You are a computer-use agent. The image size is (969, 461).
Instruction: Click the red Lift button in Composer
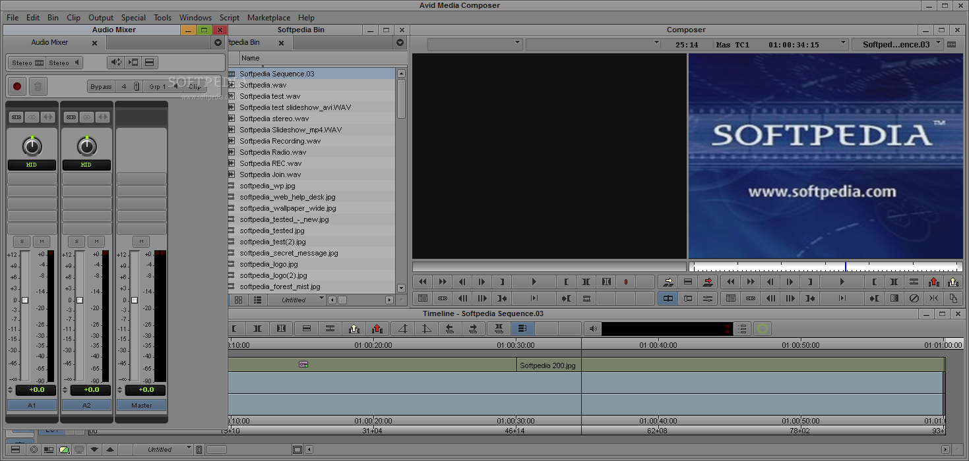coord(933,282)
